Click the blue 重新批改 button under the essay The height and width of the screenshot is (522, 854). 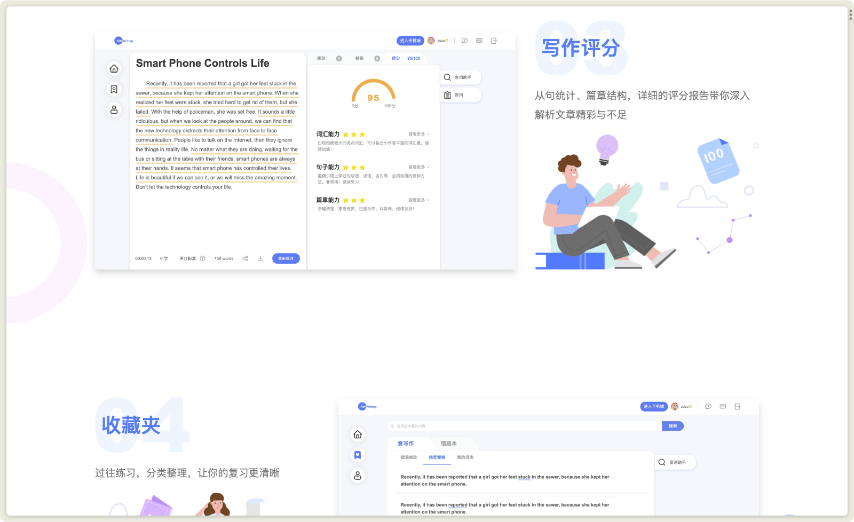[x=286, y=258]
